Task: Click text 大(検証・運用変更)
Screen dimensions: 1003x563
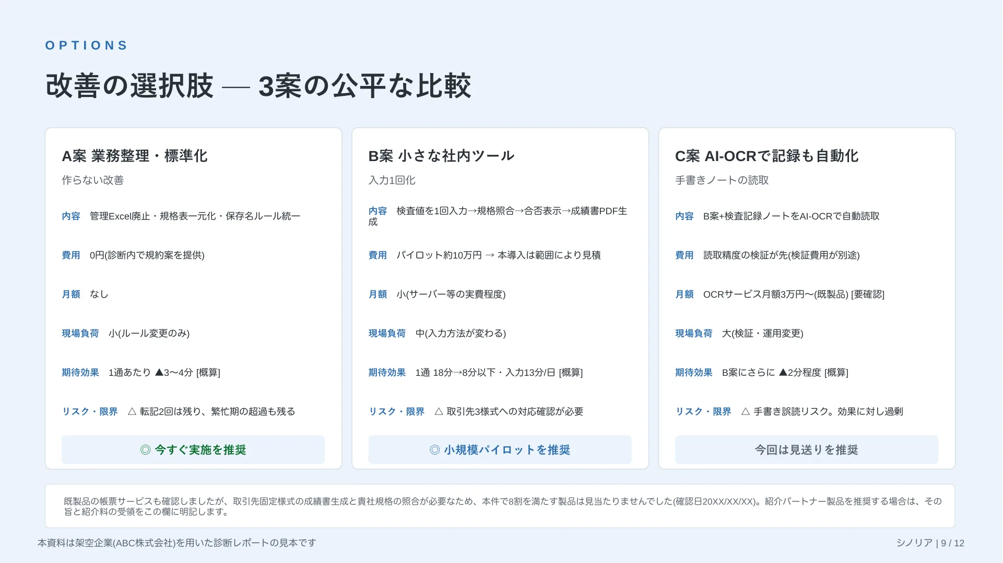Action: [x=762, y=333]
